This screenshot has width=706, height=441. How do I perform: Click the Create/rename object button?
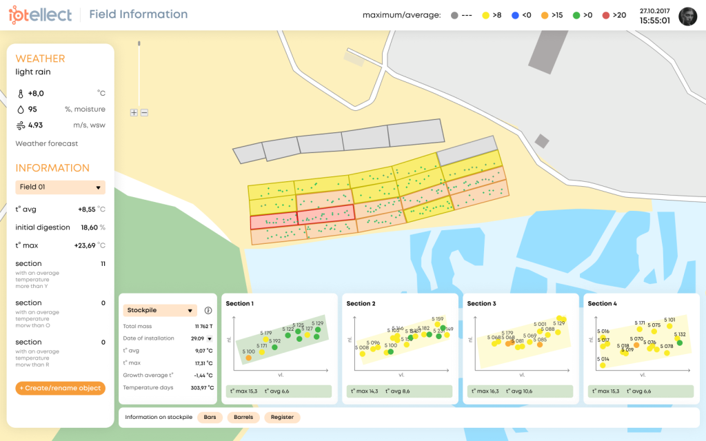point(60,388)
